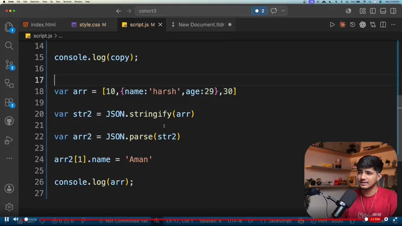Click the 'Aman' string on line 24

click(x=138, y=159)
